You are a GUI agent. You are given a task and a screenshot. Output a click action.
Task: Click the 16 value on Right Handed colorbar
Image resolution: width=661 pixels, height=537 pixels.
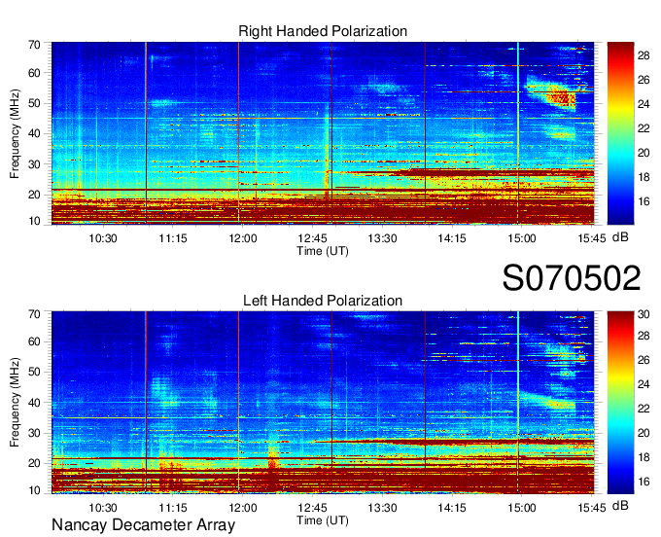click(644, 201)
